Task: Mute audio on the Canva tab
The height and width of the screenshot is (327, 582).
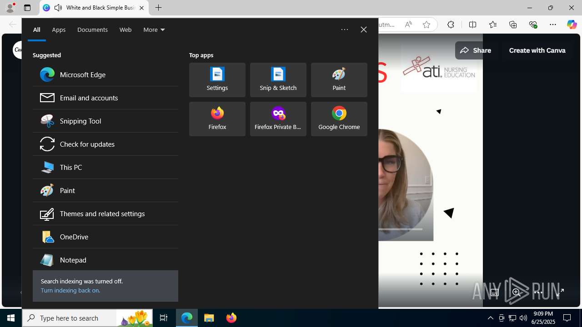Action: tap(58, 8)
